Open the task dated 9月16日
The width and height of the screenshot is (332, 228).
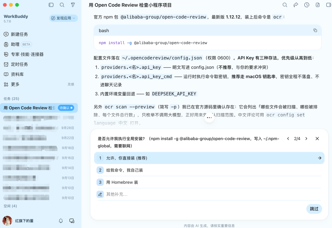coord(39,158)
